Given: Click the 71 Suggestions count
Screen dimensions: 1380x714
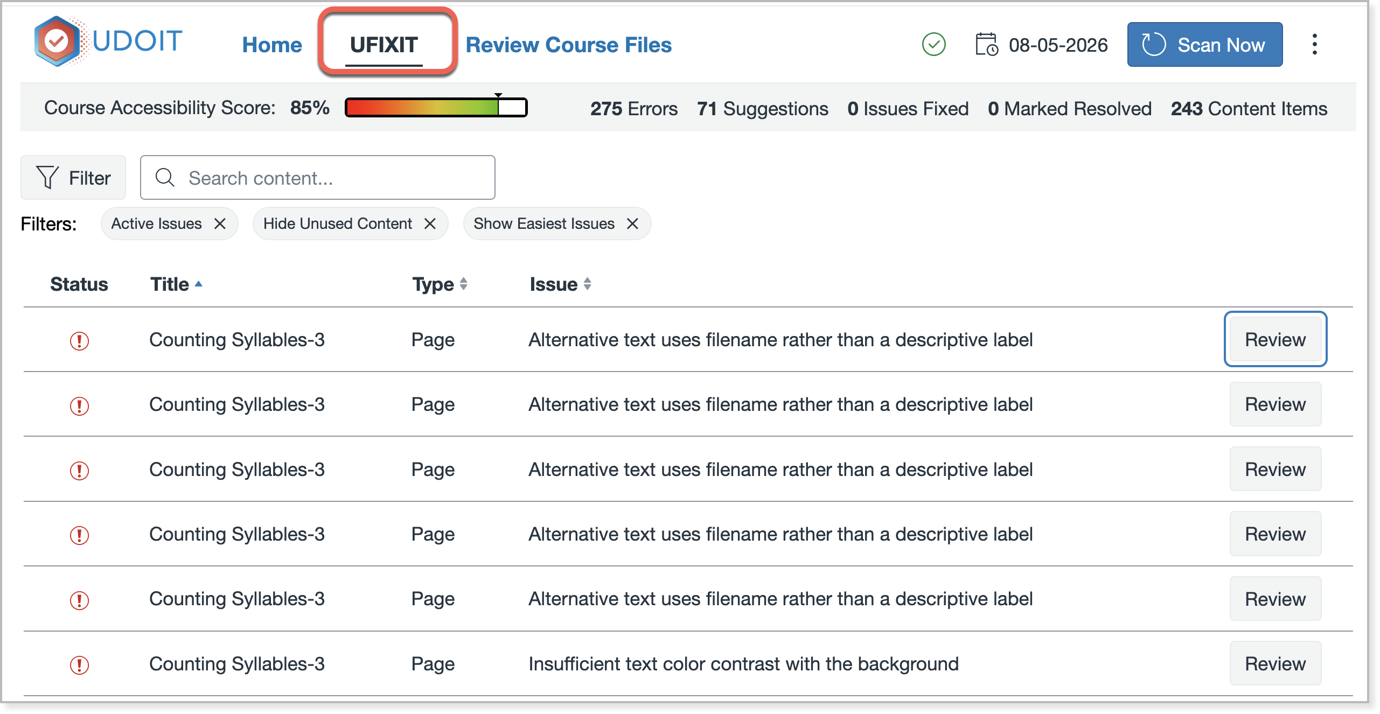Looking at the screenshot, I should click(763, 109).
